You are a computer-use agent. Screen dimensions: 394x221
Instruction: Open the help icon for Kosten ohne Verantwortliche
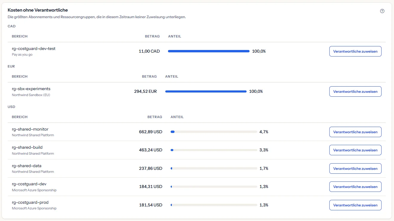382,11
